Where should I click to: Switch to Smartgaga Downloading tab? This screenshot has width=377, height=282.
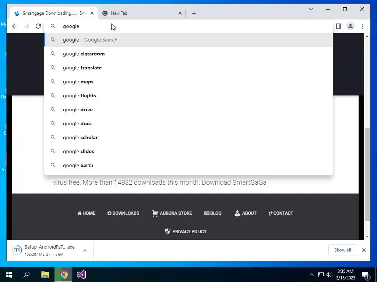click(54, 13)
